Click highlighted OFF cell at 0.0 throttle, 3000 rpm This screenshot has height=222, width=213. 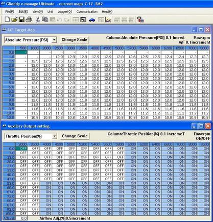[21, 149]
